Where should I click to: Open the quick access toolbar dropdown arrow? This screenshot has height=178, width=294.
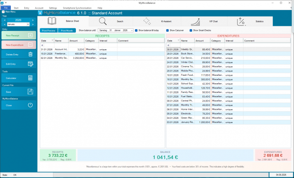pos(6,3)
